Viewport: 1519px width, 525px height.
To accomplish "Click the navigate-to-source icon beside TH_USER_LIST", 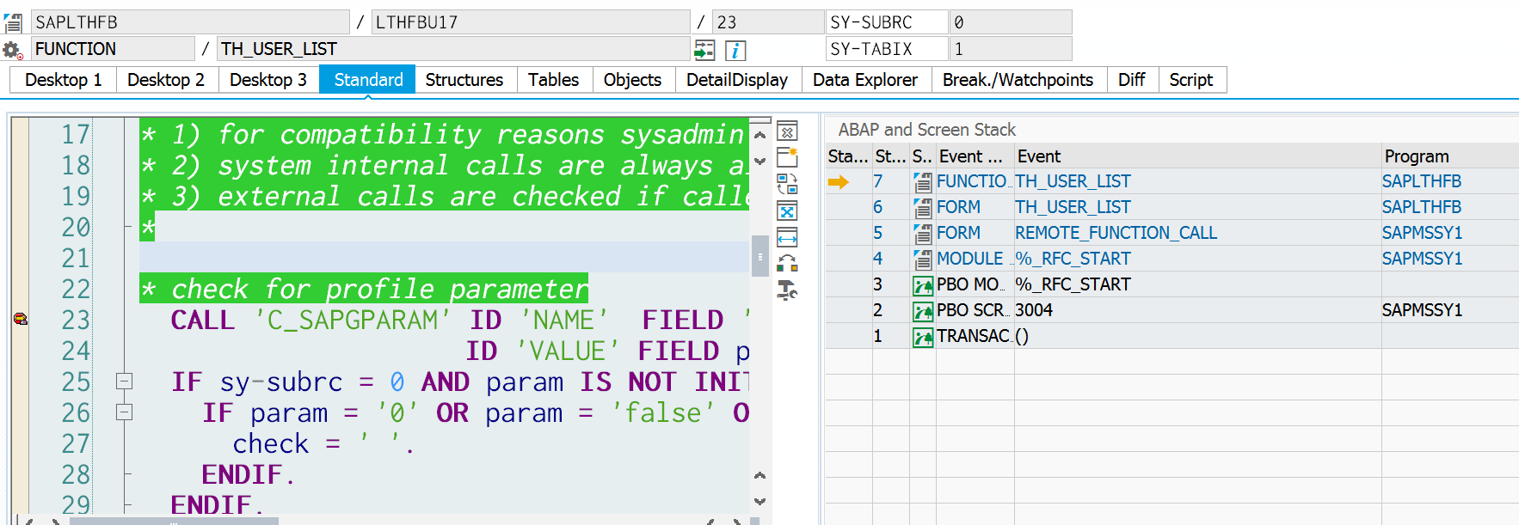I will 704,50.
